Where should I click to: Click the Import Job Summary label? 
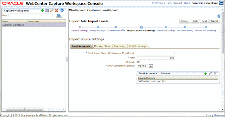click(x=206, y=31)
